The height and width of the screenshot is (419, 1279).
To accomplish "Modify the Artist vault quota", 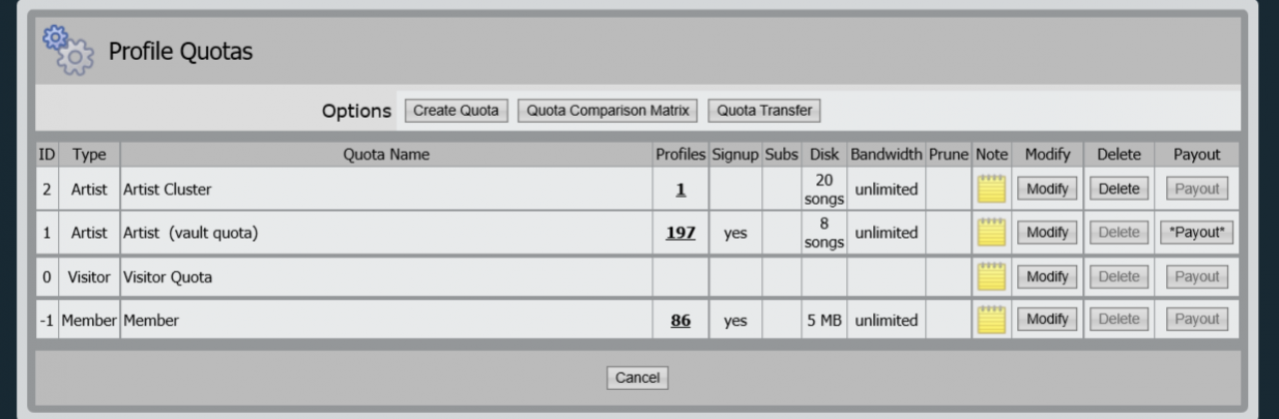I will [1047, 232].
